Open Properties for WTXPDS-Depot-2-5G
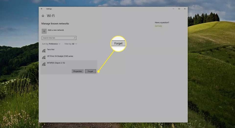The width and height of the screenshot is (235, 128). click(78, 71)
